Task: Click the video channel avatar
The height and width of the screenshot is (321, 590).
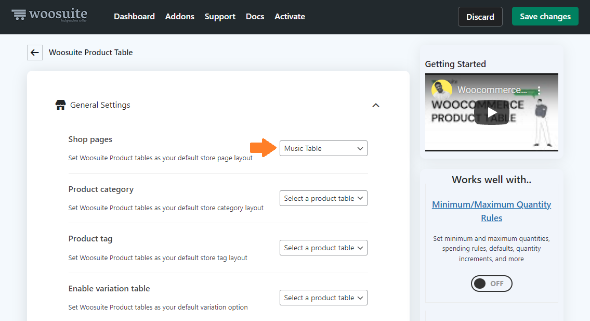Action: click(x=441, y=89)
